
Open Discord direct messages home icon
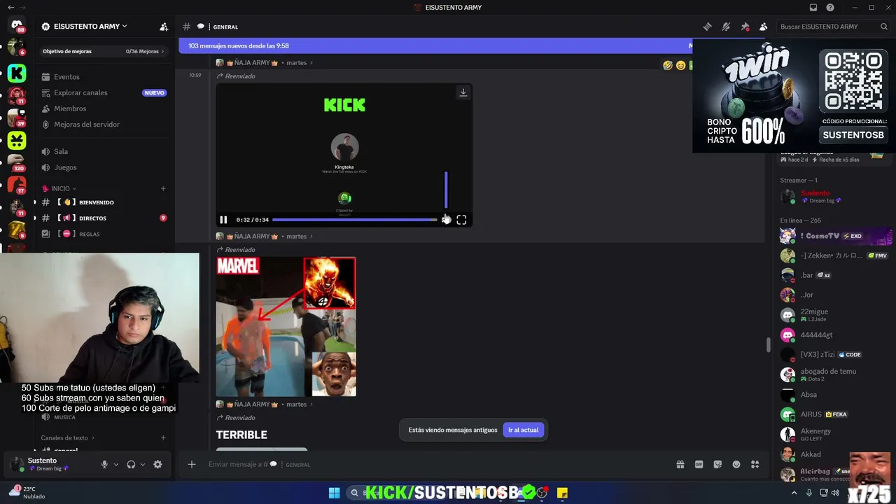pos(17,25)
